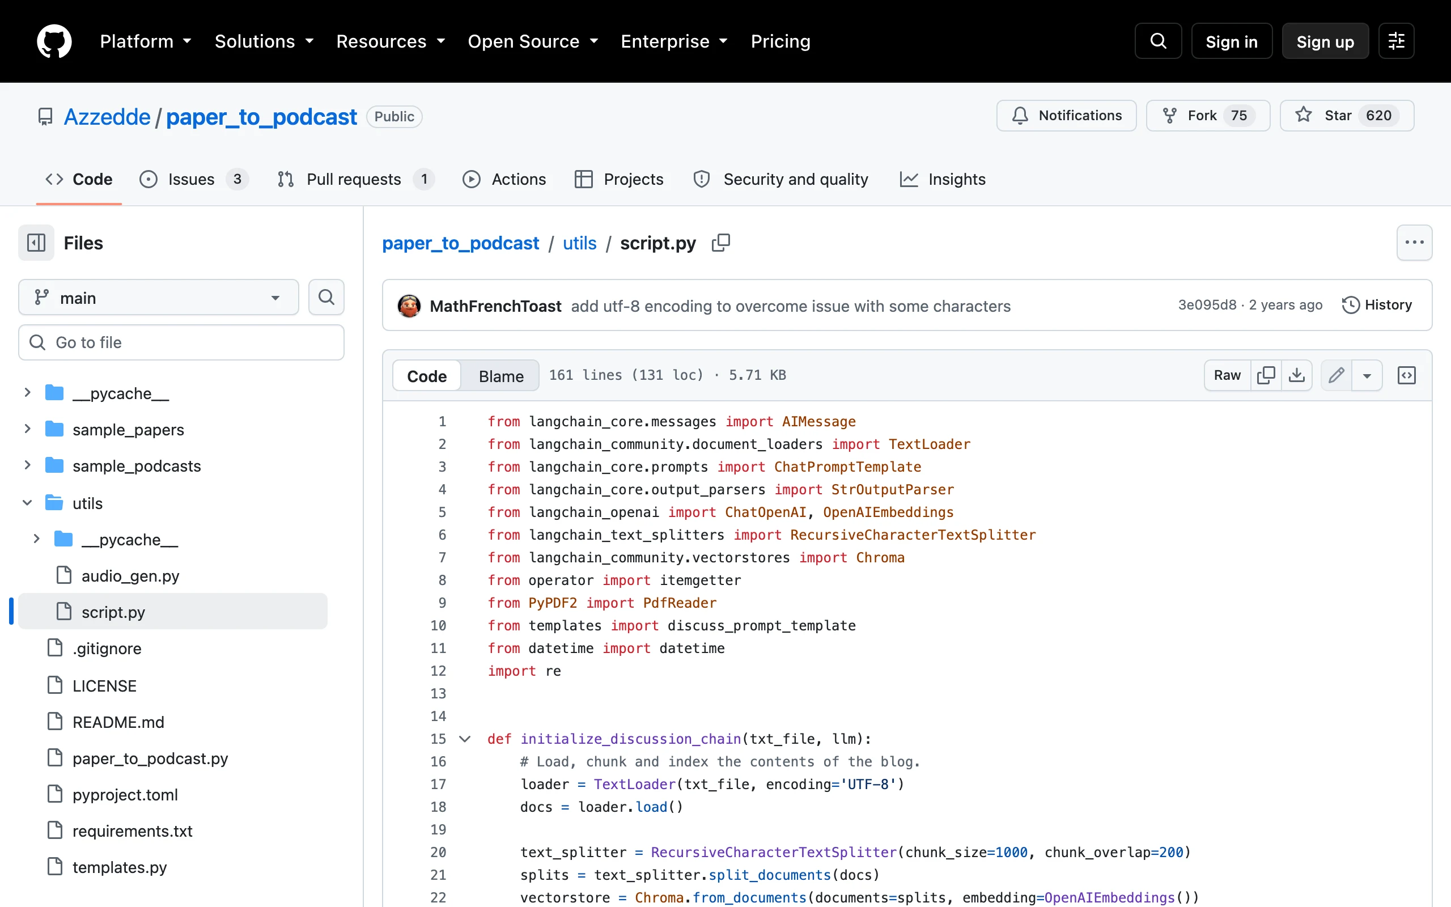The width and height of the screenshot is (1451, 907).
Task: Copy raw file contents
Action: 1266,375
